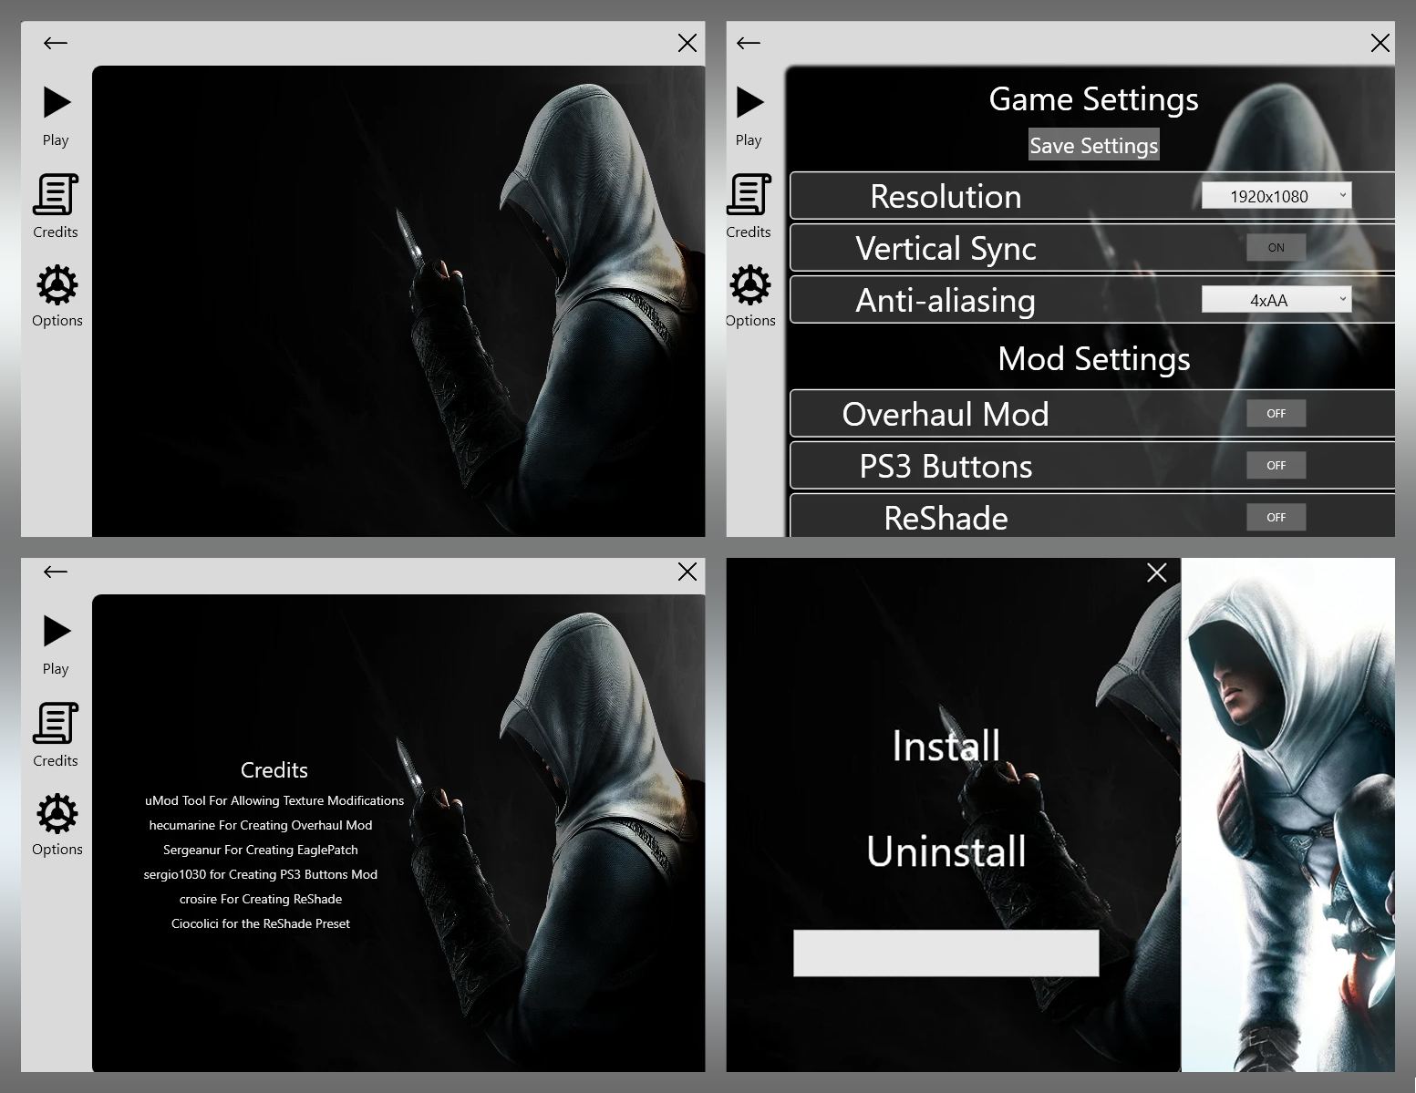Click the Play icon in the Game Settings window

(x=749, y=102)
